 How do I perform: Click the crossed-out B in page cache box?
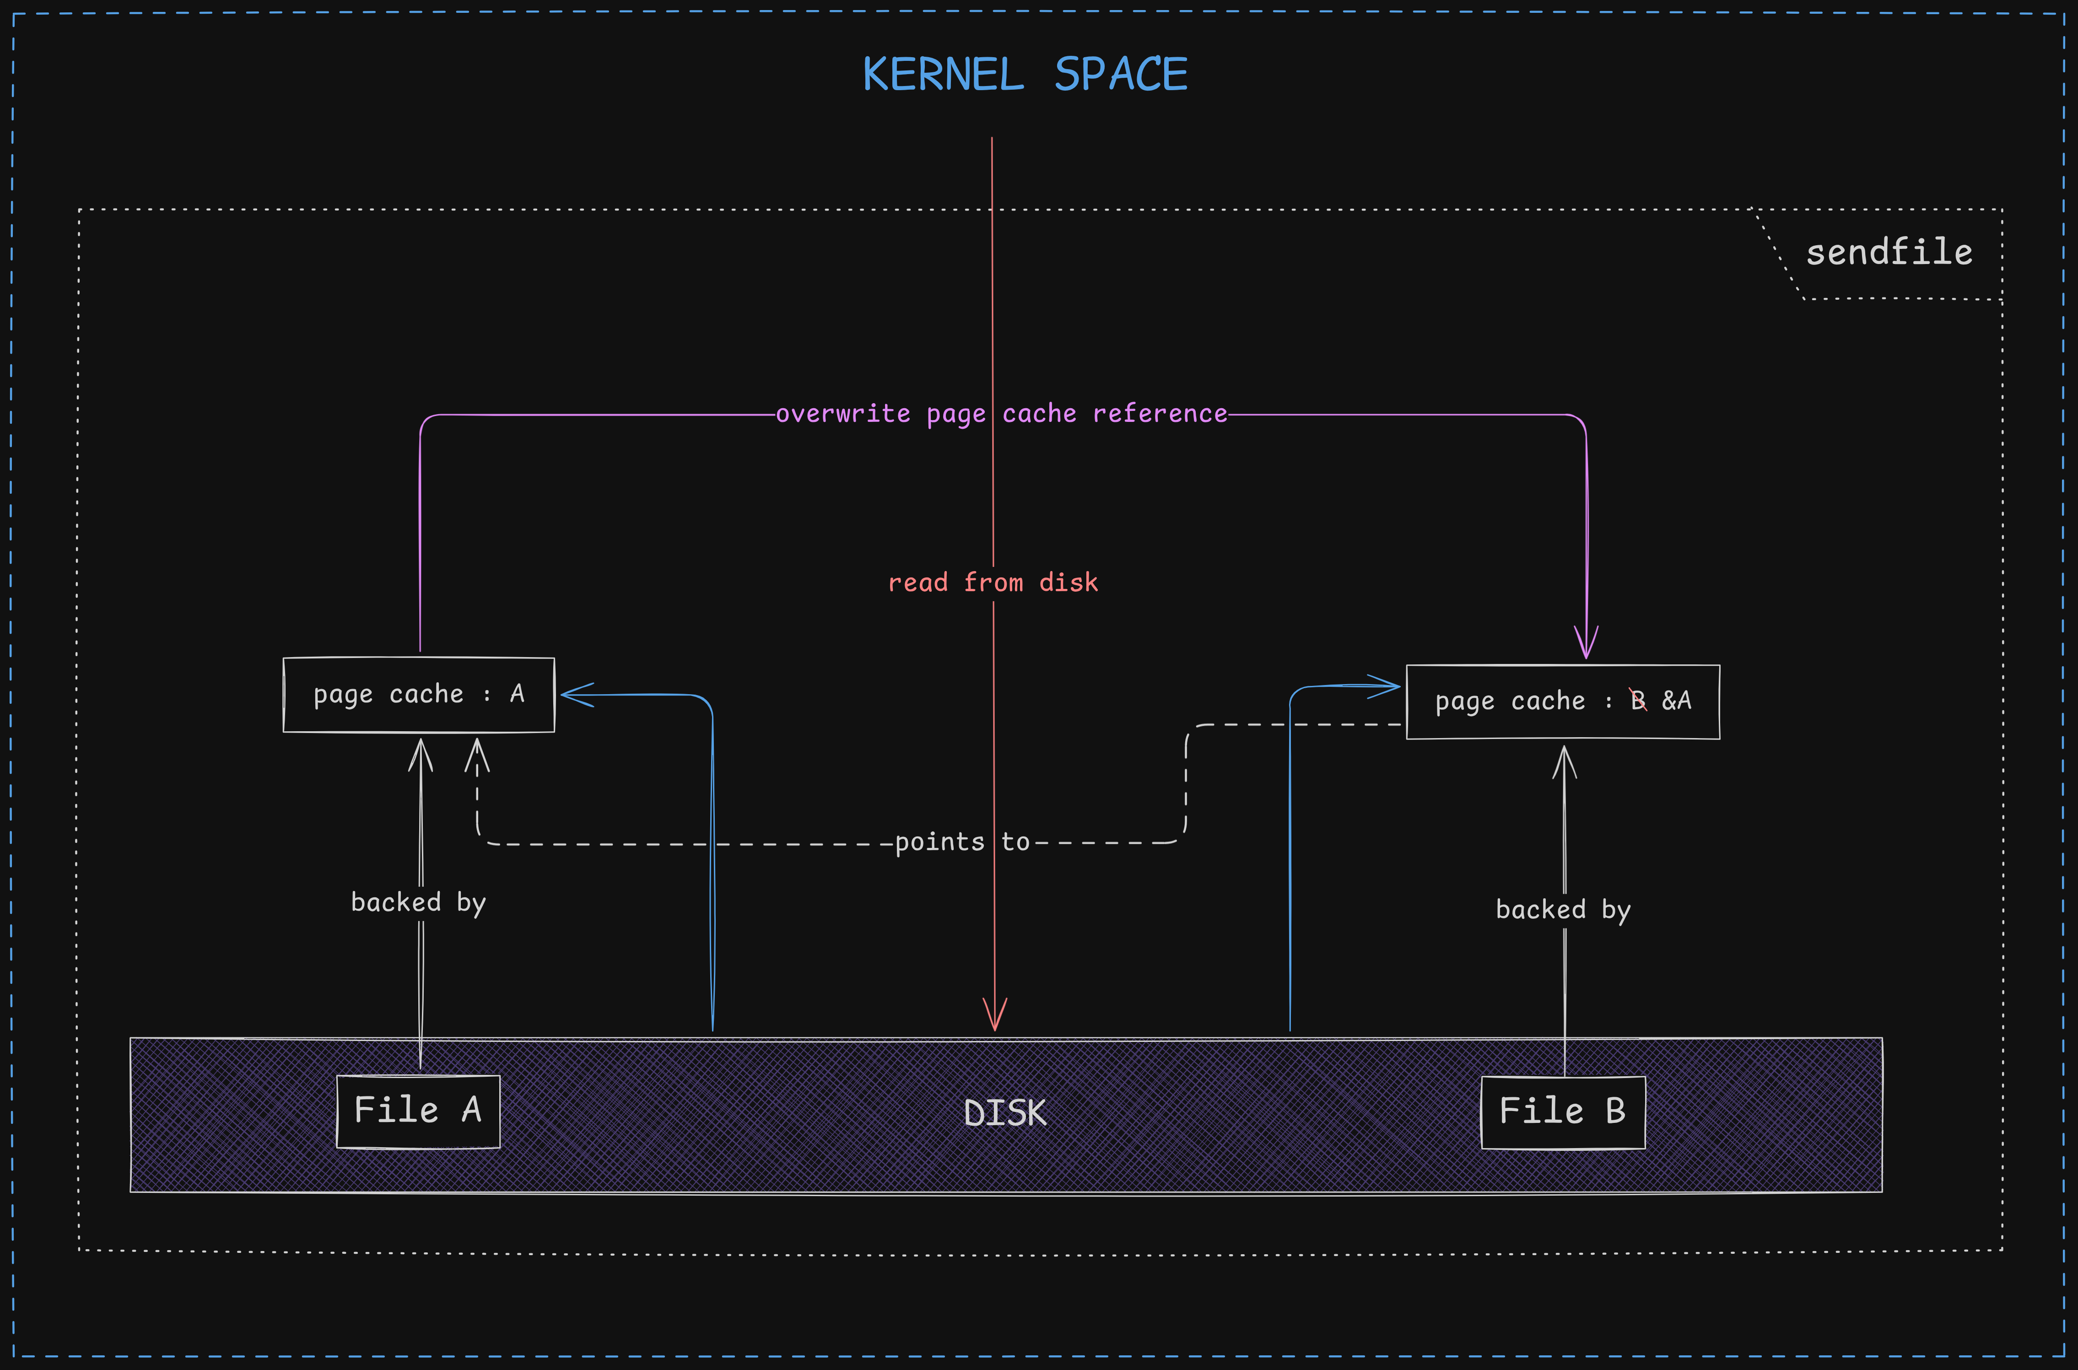pyautogui.click(x=1638, y=701)
